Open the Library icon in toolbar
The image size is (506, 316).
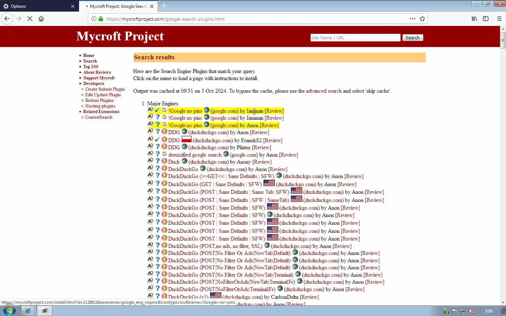point(474,19)
